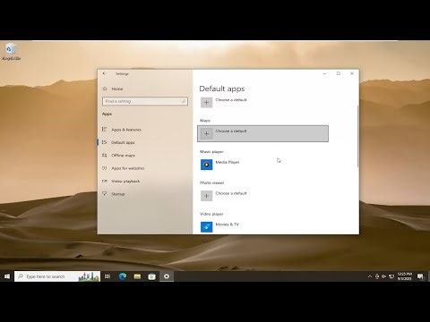Click Apps for websites icon

coord(104,168)
